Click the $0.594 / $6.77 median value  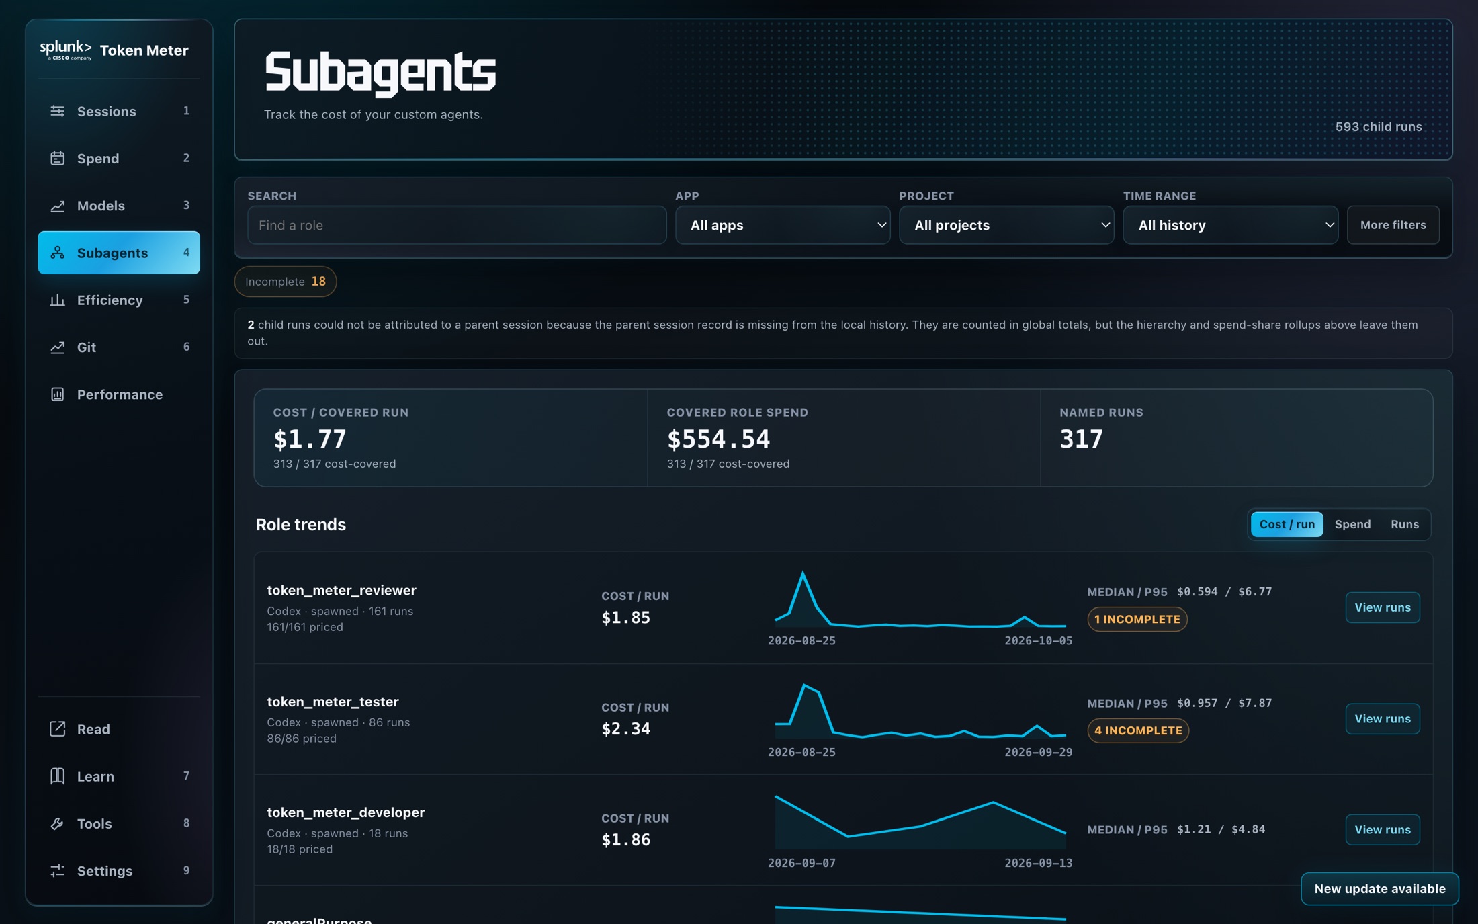point(1225,592)
